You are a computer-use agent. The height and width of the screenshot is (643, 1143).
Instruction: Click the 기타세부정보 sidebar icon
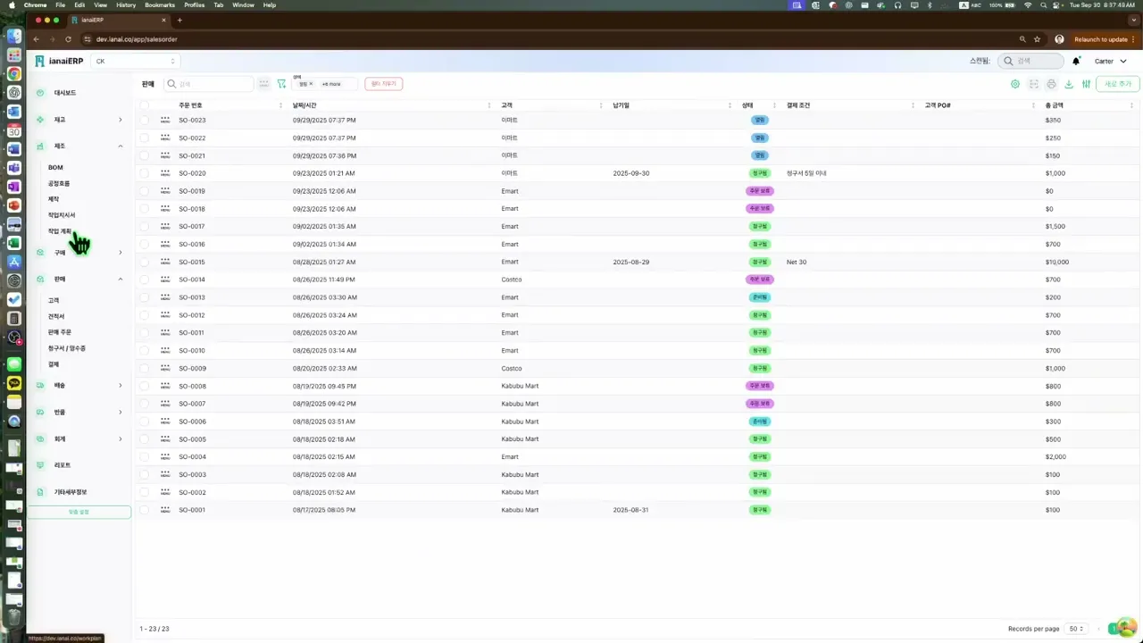click(40, 492)
